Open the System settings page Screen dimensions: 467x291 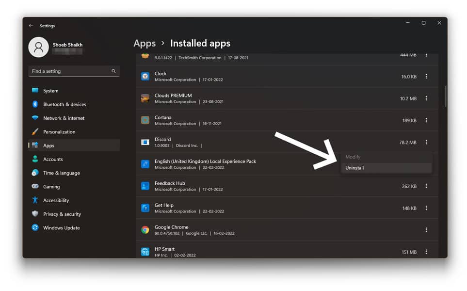point(74,91)
